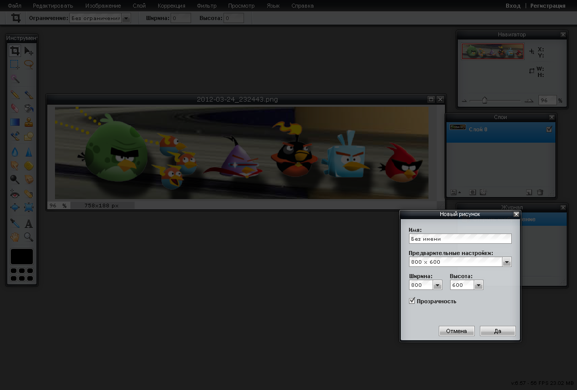Open Предварительные настройки preset dropdown

(x=507, y=262)
